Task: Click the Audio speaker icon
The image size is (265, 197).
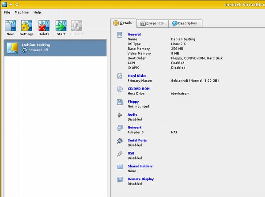Action: (x=120, y=115)
